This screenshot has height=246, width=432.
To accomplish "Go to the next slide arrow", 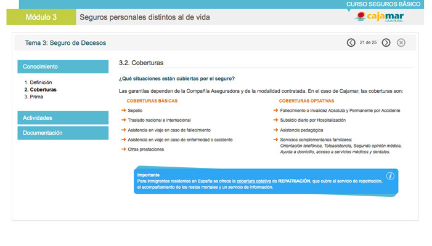I will point(386,42).
